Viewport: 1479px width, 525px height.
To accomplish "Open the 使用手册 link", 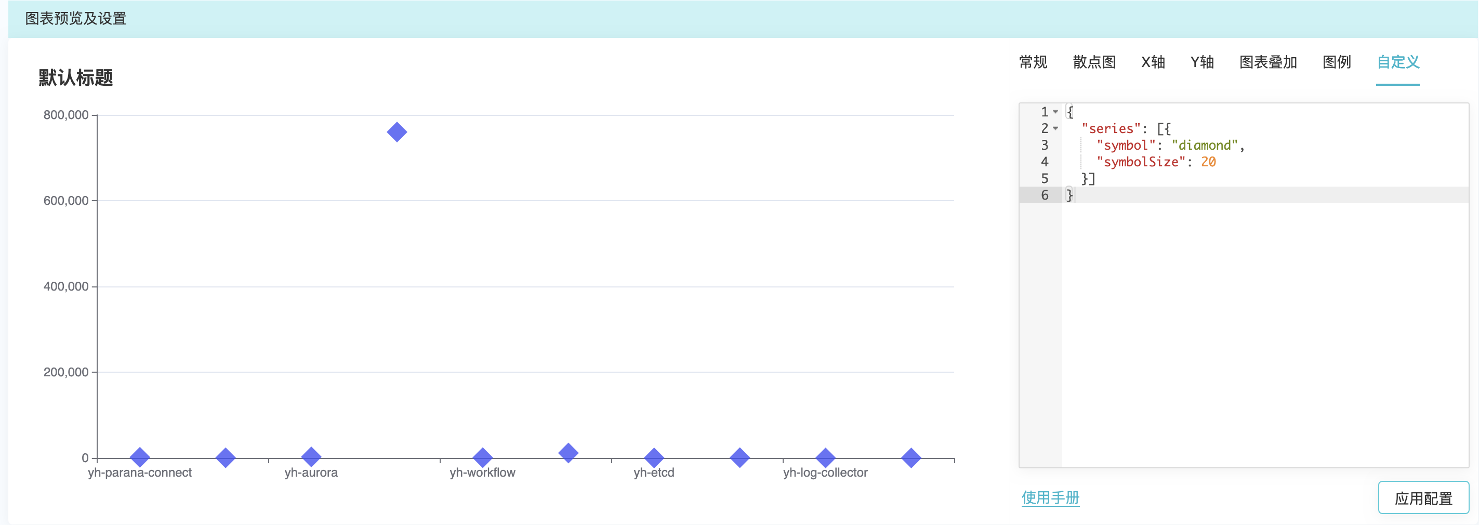I will [x=1050, y=497].
